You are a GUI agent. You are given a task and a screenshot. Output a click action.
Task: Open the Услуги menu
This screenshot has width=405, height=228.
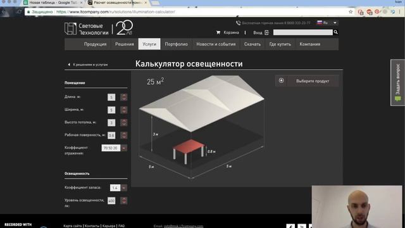coord(149,44)
